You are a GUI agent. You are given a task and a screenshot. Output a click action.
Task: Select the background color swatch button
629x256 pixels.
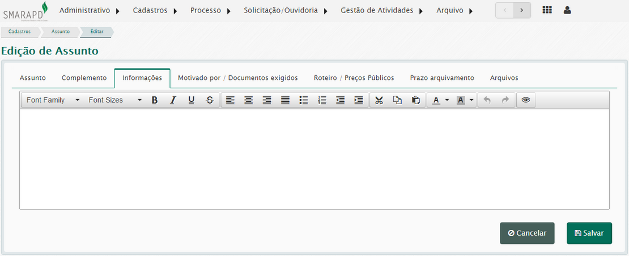[x=461, y=100]
